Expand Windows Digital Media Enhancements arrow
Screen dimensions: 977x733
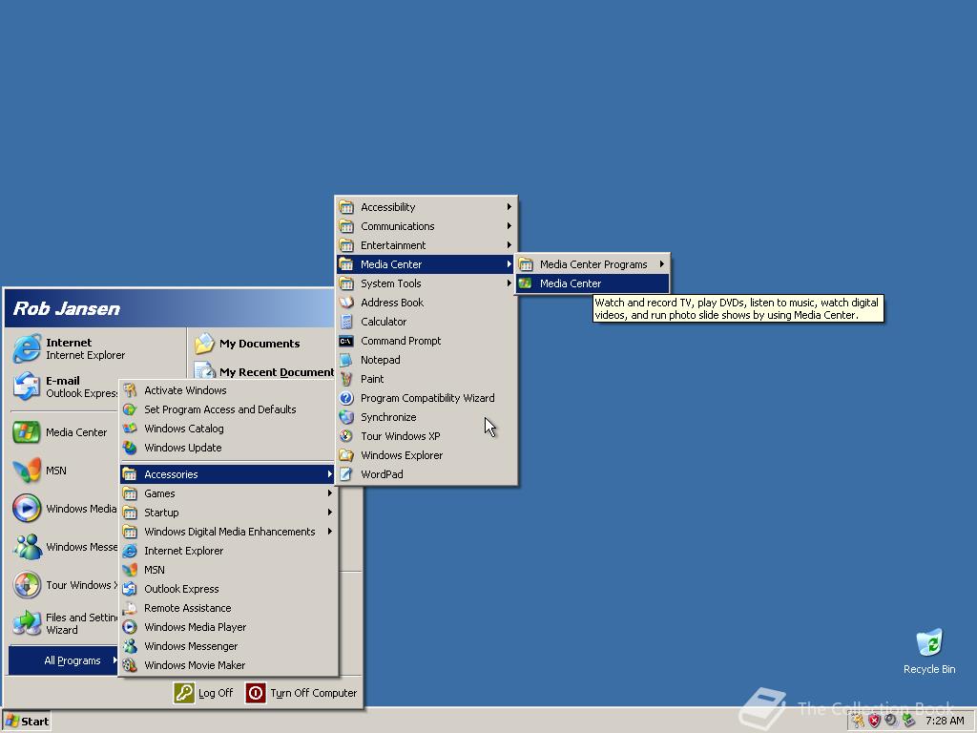tap(329, 532)
